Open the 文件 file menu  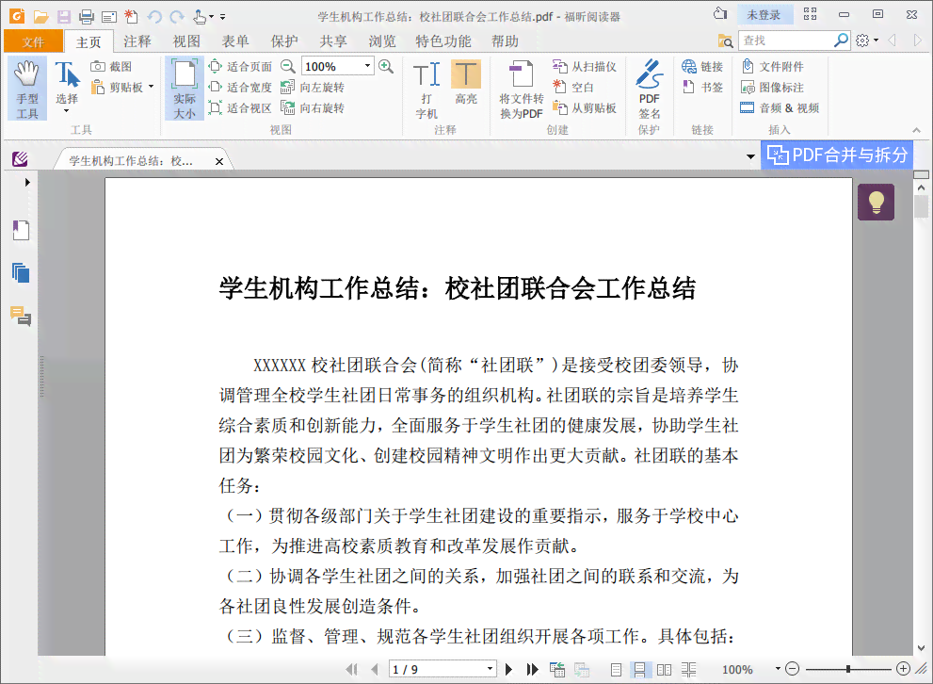tap(33, 41)
